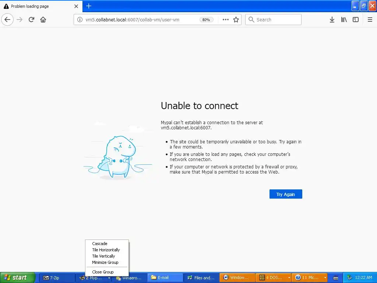
Task: Toggle the sidebar view
Action: (356, 20)
